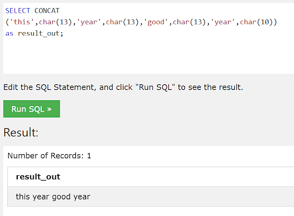Select the 'this year good year' result row
The height and width of the screenshot is (216, 294).
click(150, 197)
